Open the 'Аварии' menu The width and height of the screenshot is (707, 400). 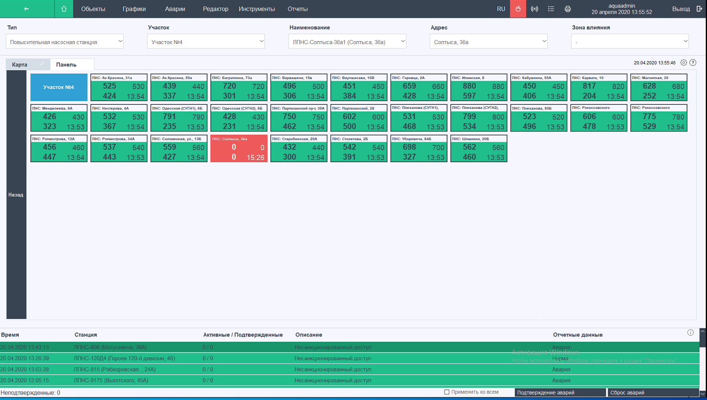(175, 9)
